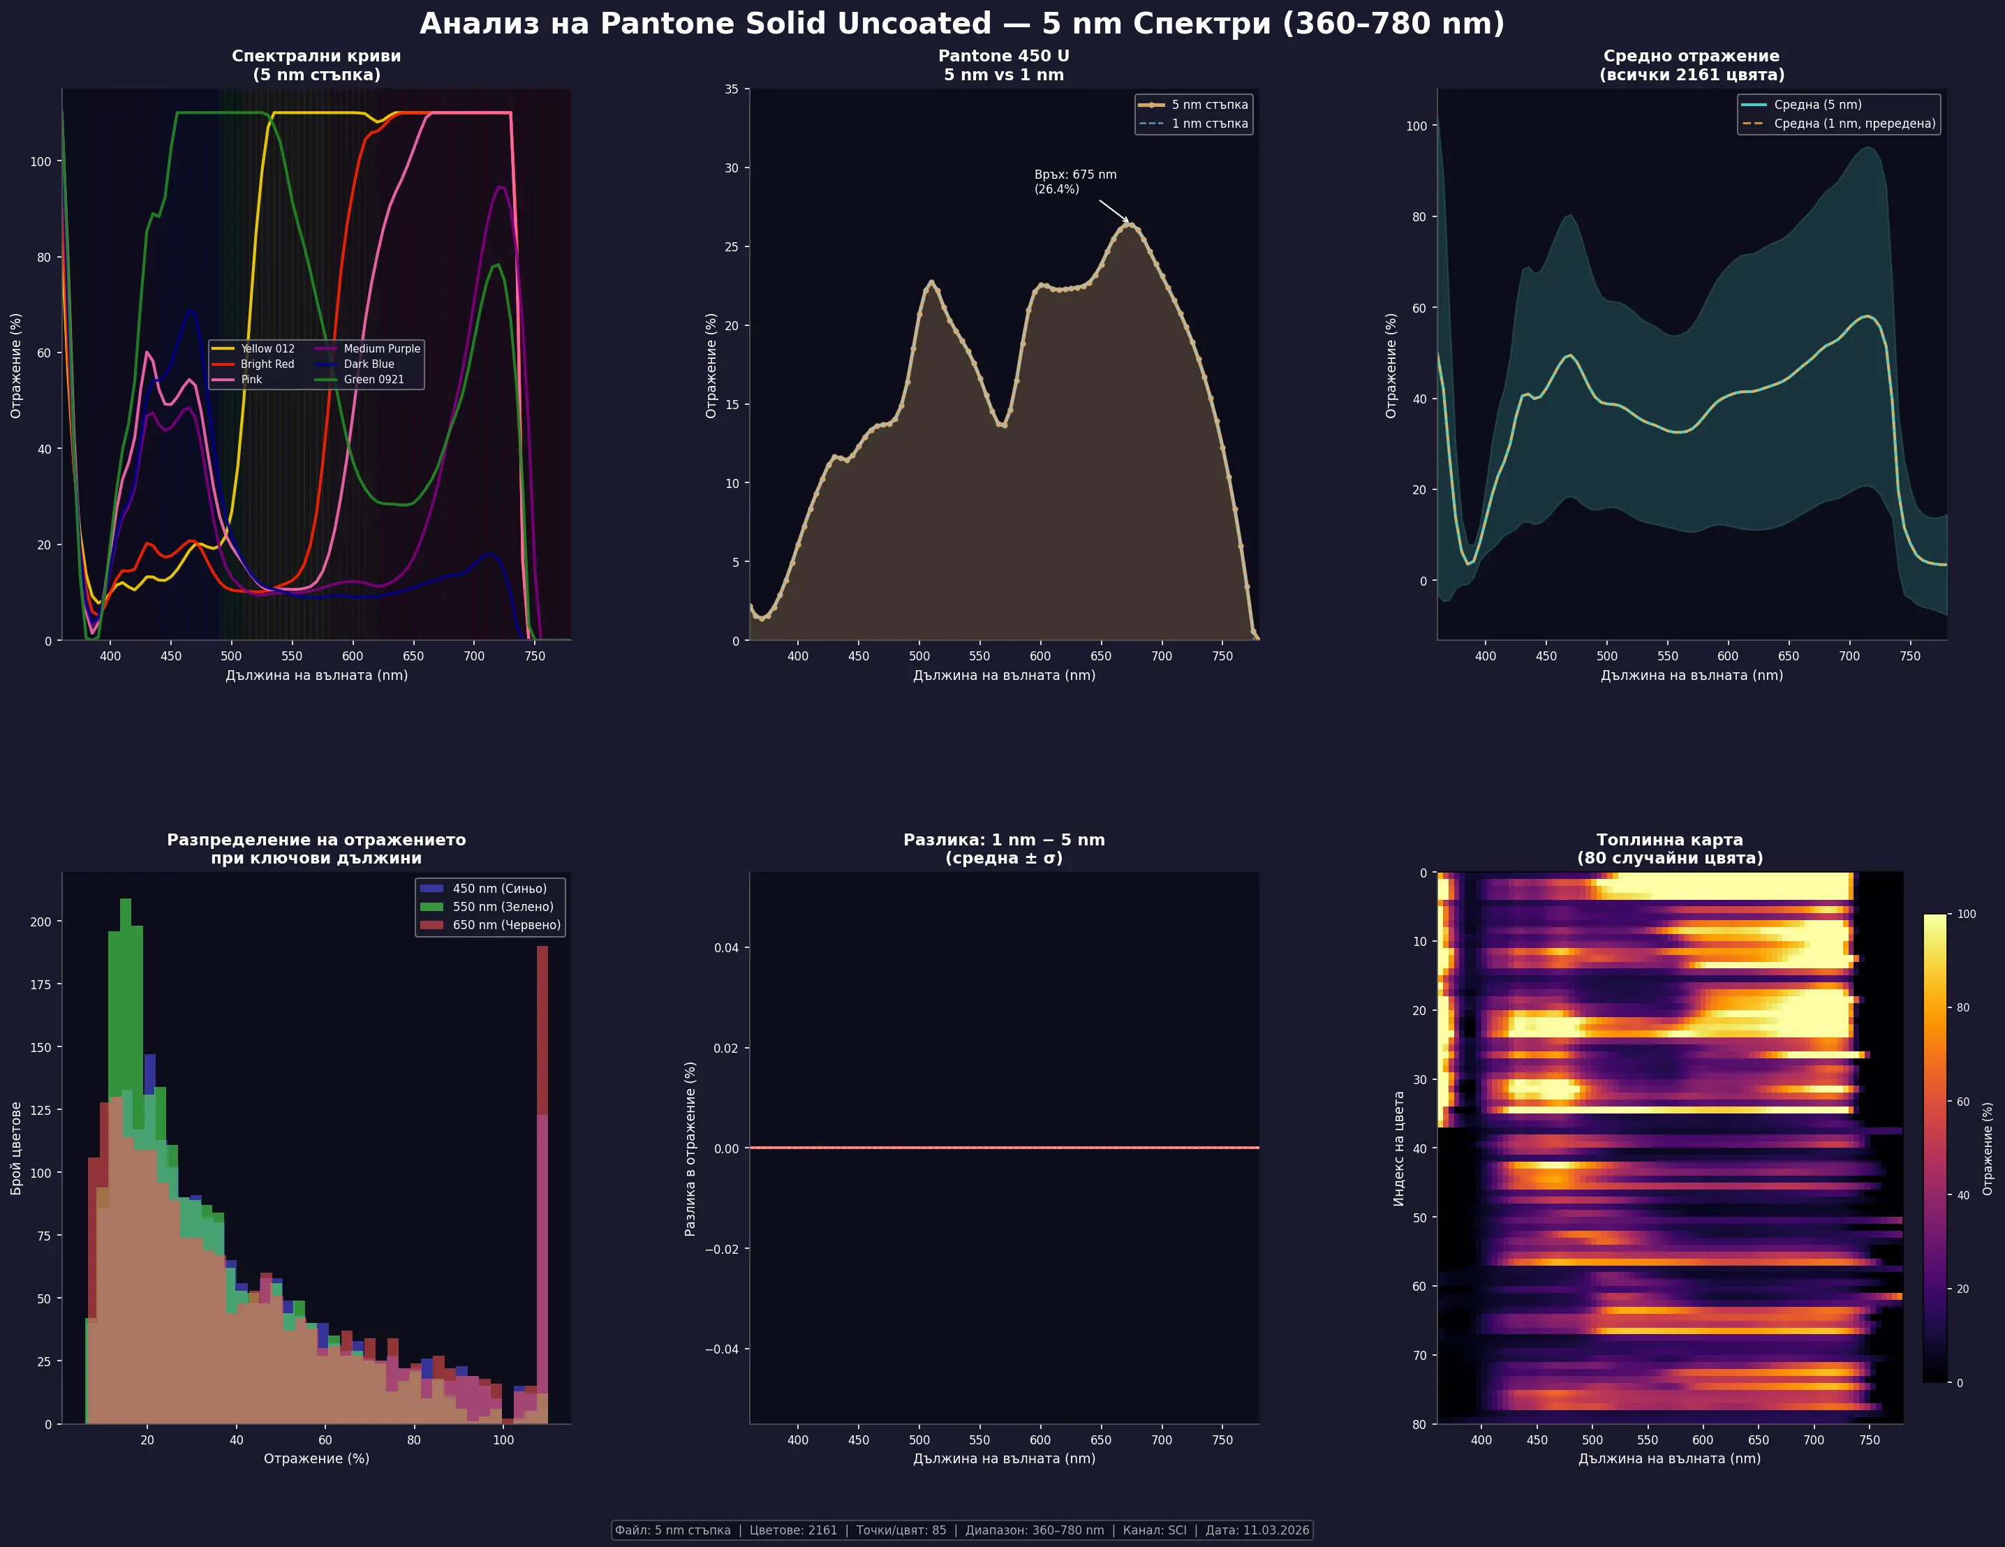Click the heatmap colorbar gradient strip
Image resolution: width=2005 pixels, height=1547 pixels.
(1934, 1148)
